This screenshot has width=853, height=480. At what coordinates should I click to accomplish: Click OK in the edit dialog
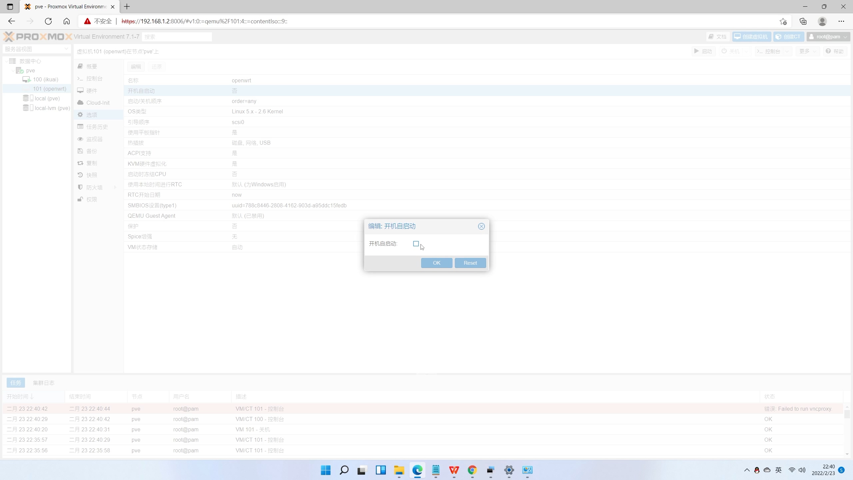(x=436, y=263)
